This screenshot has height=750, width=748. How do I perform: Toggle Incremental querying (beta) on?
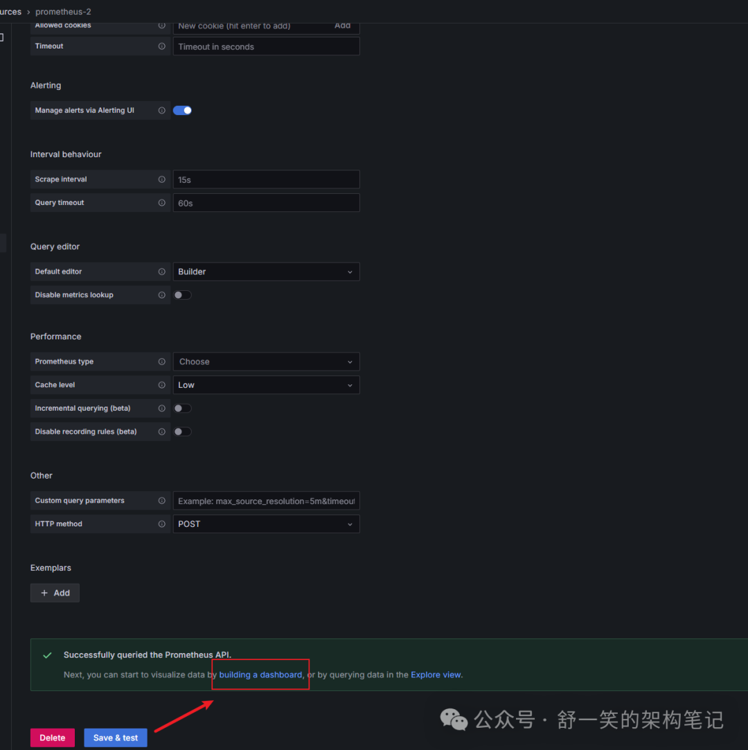[182, 409]
